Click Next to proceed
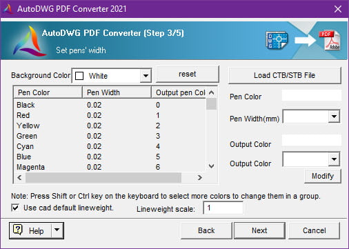 259,230
